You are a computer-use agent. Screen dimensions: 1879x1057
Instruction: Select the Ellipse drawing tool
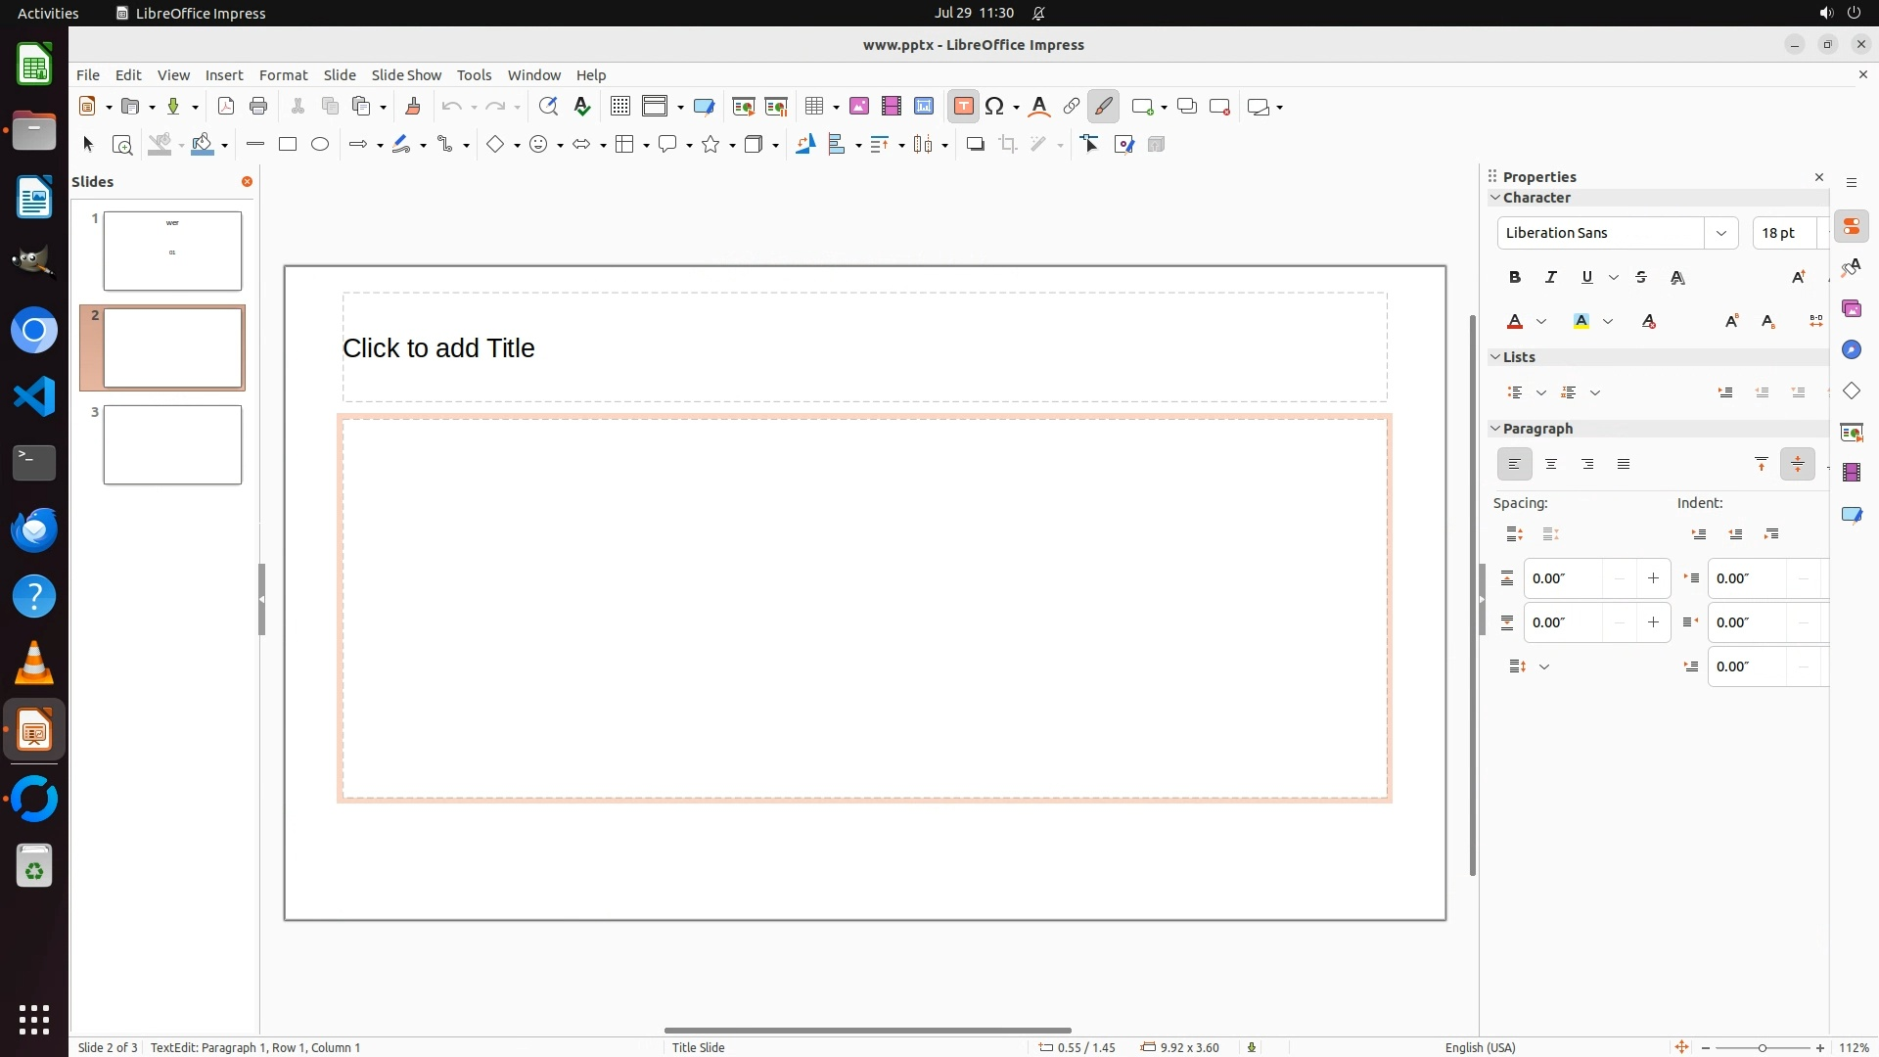[x=320, y=145]
